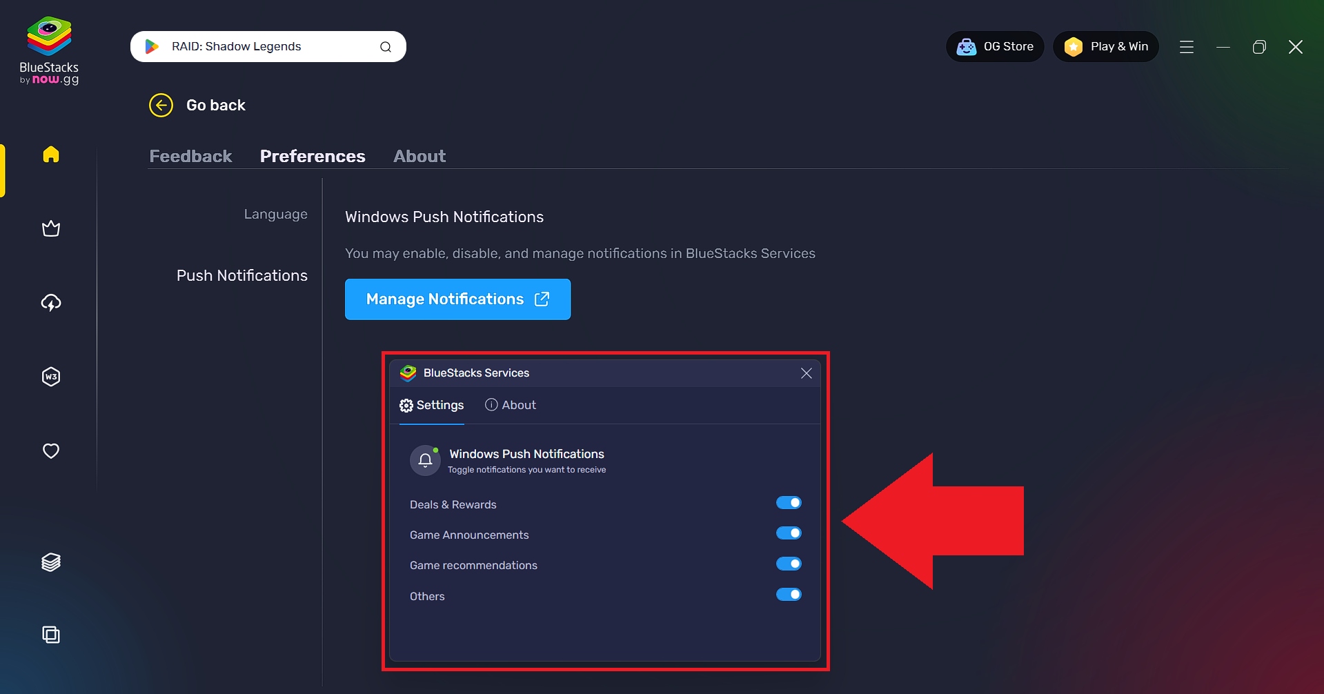Screen dimensions: 1324x694
Task: Open the OG Store button
Action: pyautogui.click(x=995, y=47)
